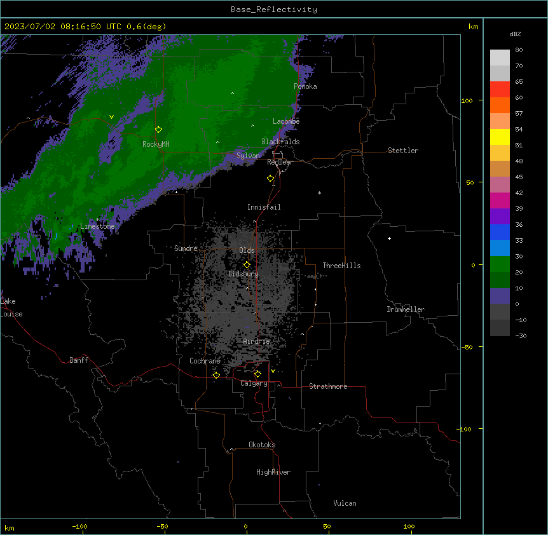Pick the yellow 54-51 dBZ legend swatch

click(500, 137)
